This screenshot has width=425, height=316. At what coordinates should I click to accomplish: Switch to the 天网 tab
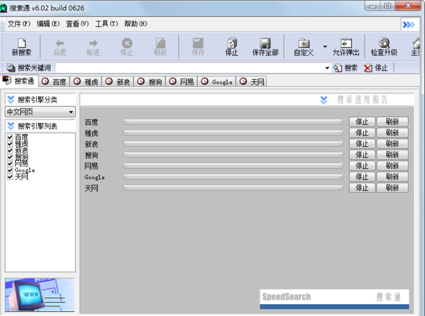[251, 81]
